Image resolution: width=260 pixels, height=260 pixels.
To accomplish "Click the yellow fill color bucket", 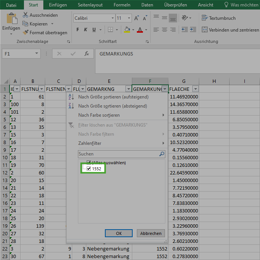I will [127, 30].
